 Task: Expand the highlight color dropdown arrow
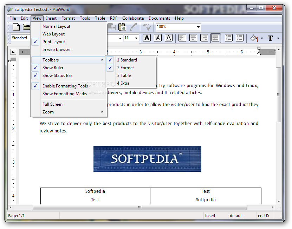pos(262,38)
